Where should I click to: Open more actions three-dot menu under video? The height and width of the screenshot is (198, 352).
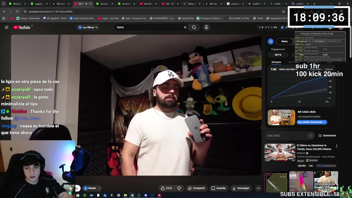pos(258,188)
